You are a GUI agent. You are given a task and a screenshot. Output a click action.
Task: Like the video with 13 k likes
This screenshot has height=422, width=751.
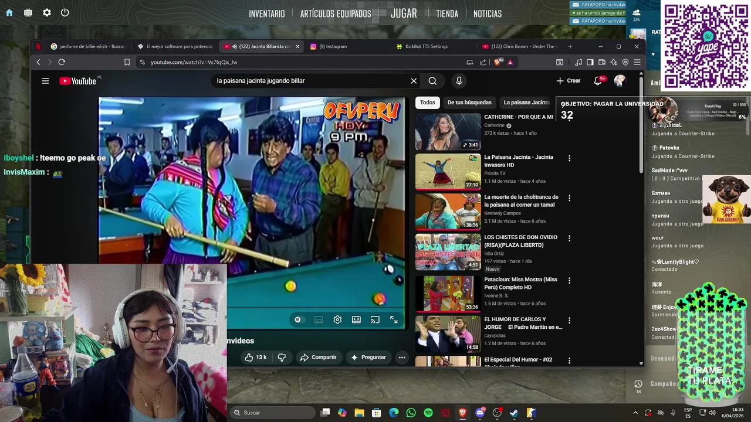click(256, 357)
